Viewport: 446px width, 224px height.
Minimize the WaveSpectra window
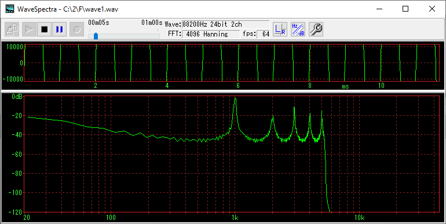point(379,9)
